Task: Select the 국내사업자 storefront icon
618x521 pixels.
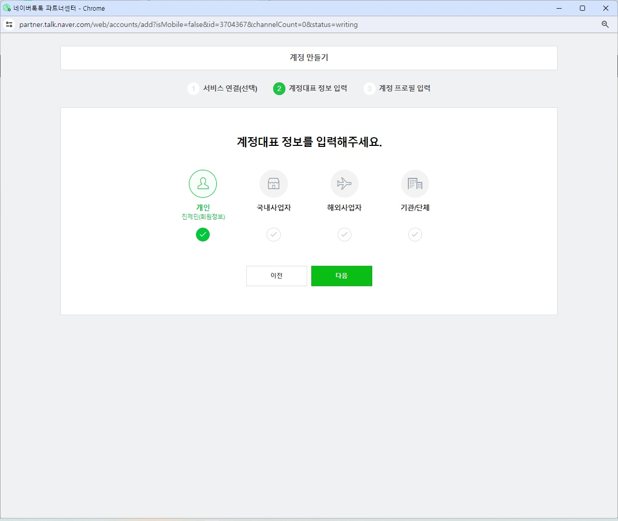Action: tap(273, 183)
